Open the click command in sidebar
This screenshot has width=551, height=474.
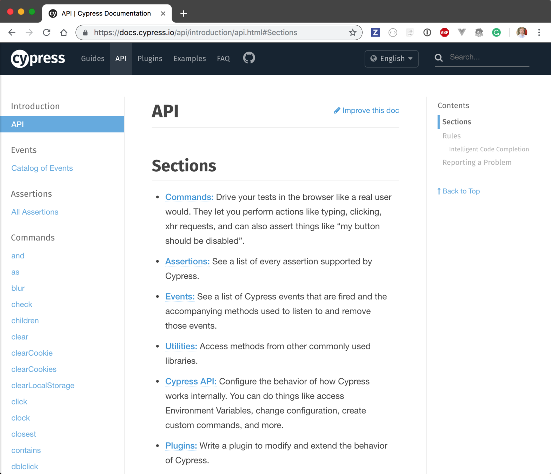(x=19, y=402)
